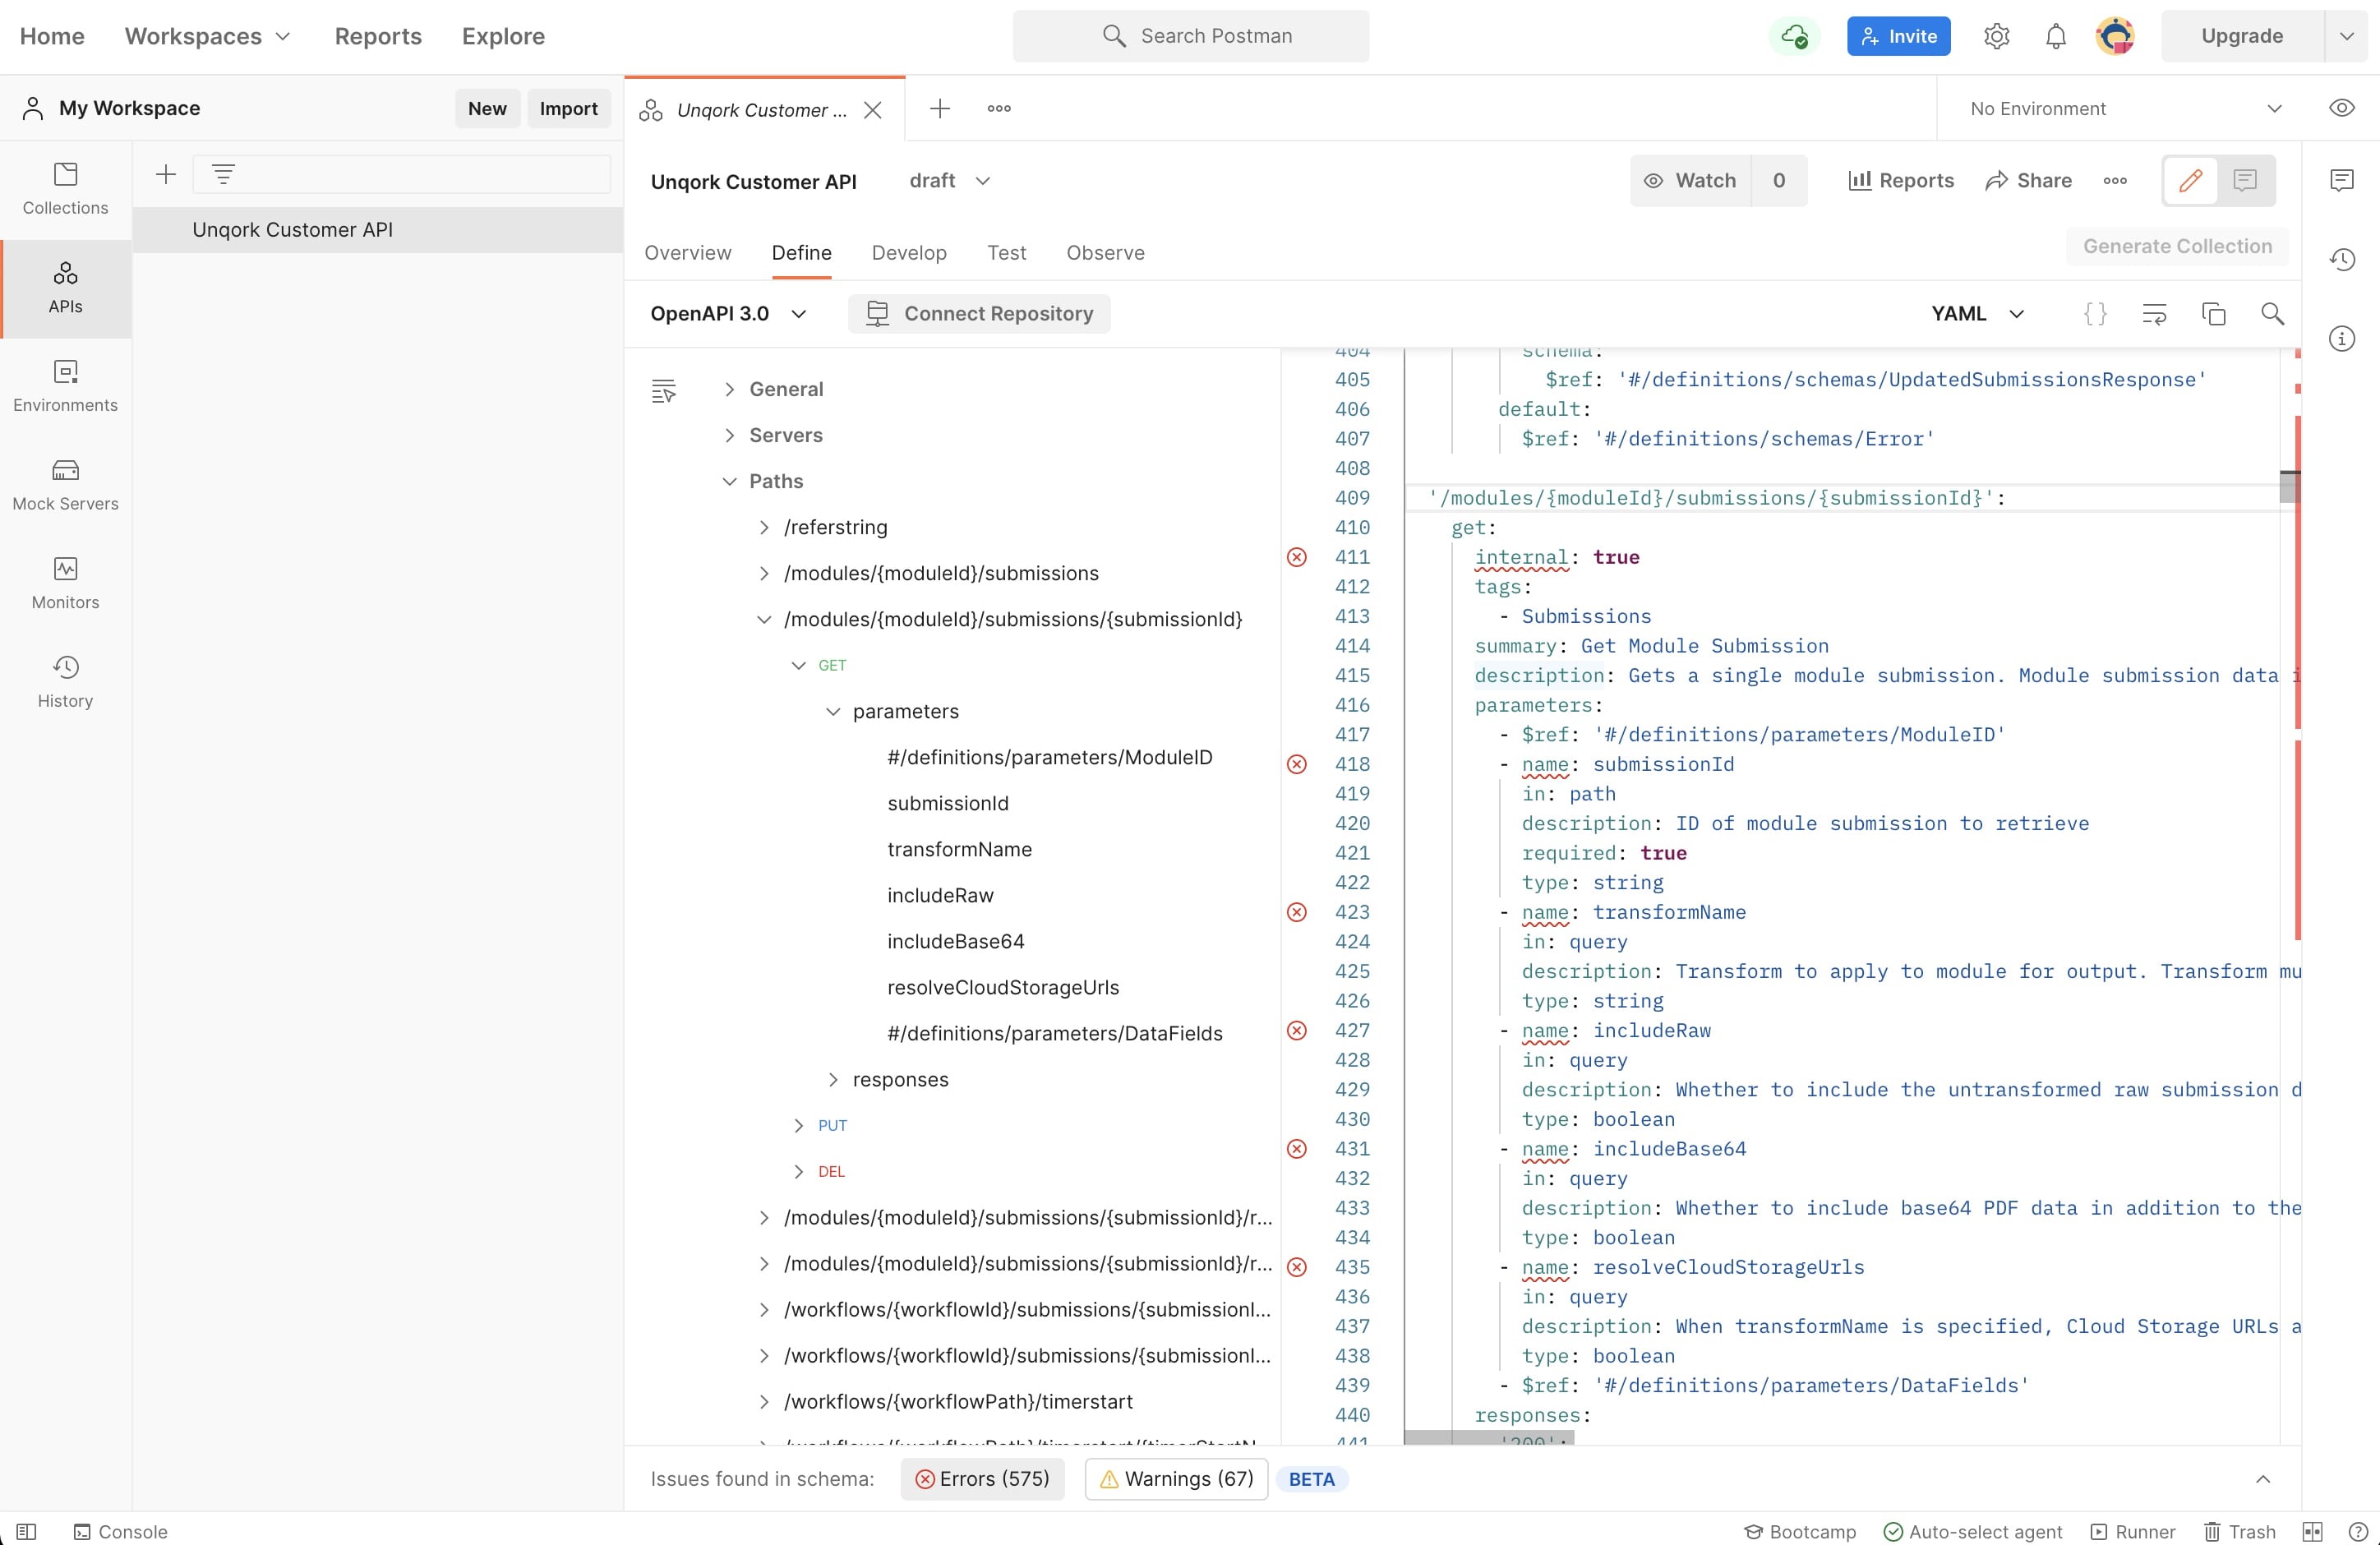Open the Environments sidebar panel

[65, 386]
